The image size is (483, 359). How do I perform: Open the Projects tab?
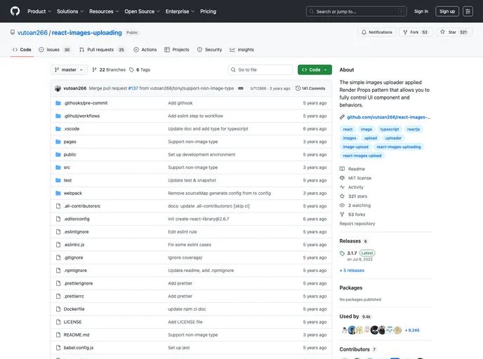[x=177, y=50]
